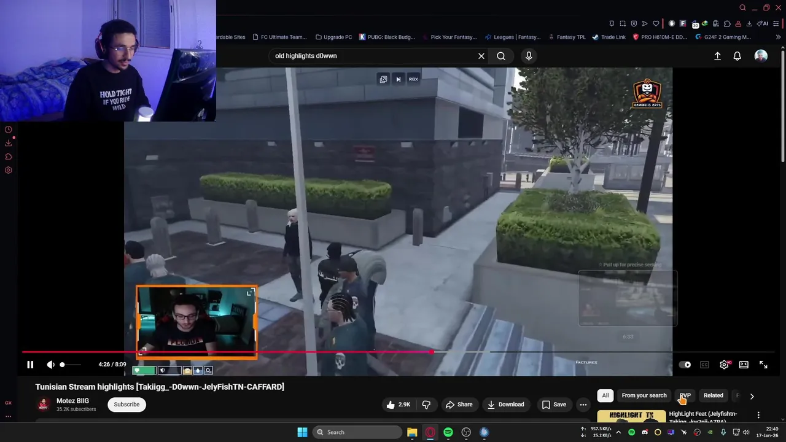Open the 'FC Ultimate Team...' bookmark

coord(279,37)
